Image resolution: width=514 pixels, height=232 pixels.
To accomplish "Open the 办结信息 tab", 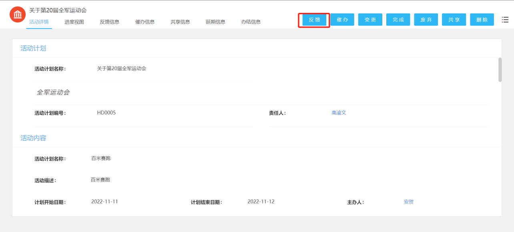I will [251, 22].
